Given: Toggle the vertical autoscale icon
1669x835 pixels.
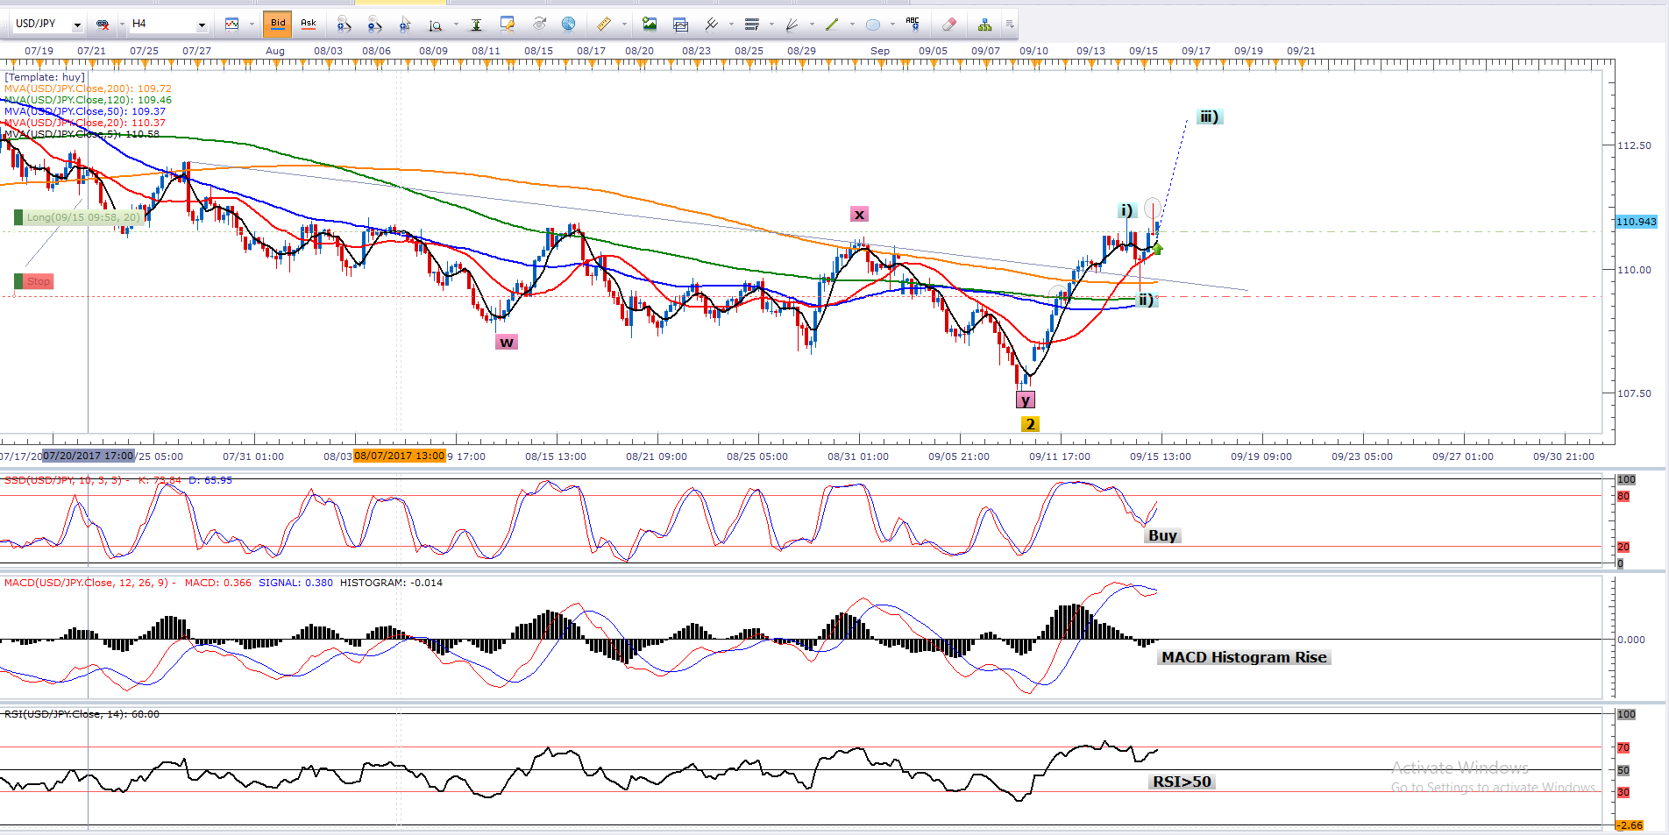Looking at the screenshot, I should [x=476, y=25].
